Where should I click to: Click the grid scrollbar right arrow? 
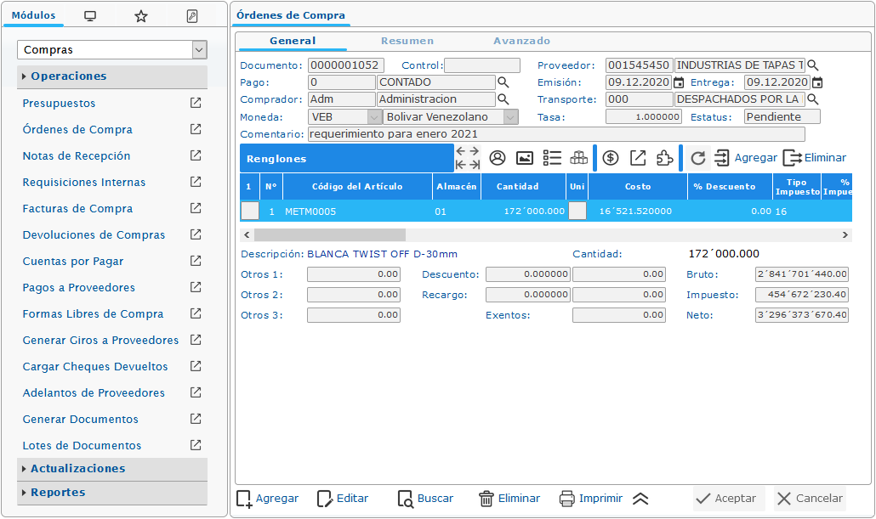845,235
